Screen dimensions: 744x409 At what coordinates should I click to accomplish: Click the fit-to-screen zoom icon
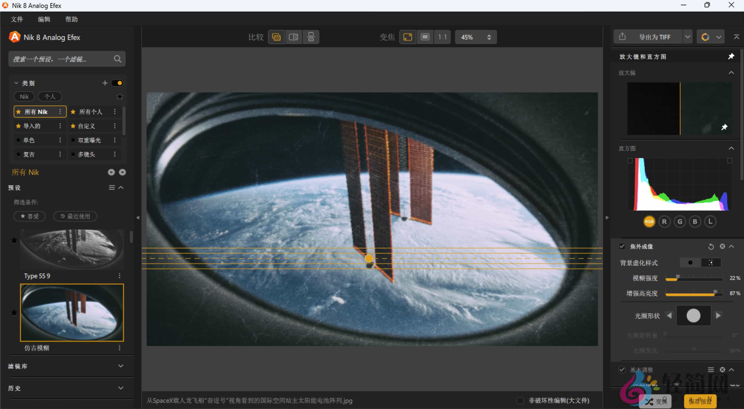(407, 37)
